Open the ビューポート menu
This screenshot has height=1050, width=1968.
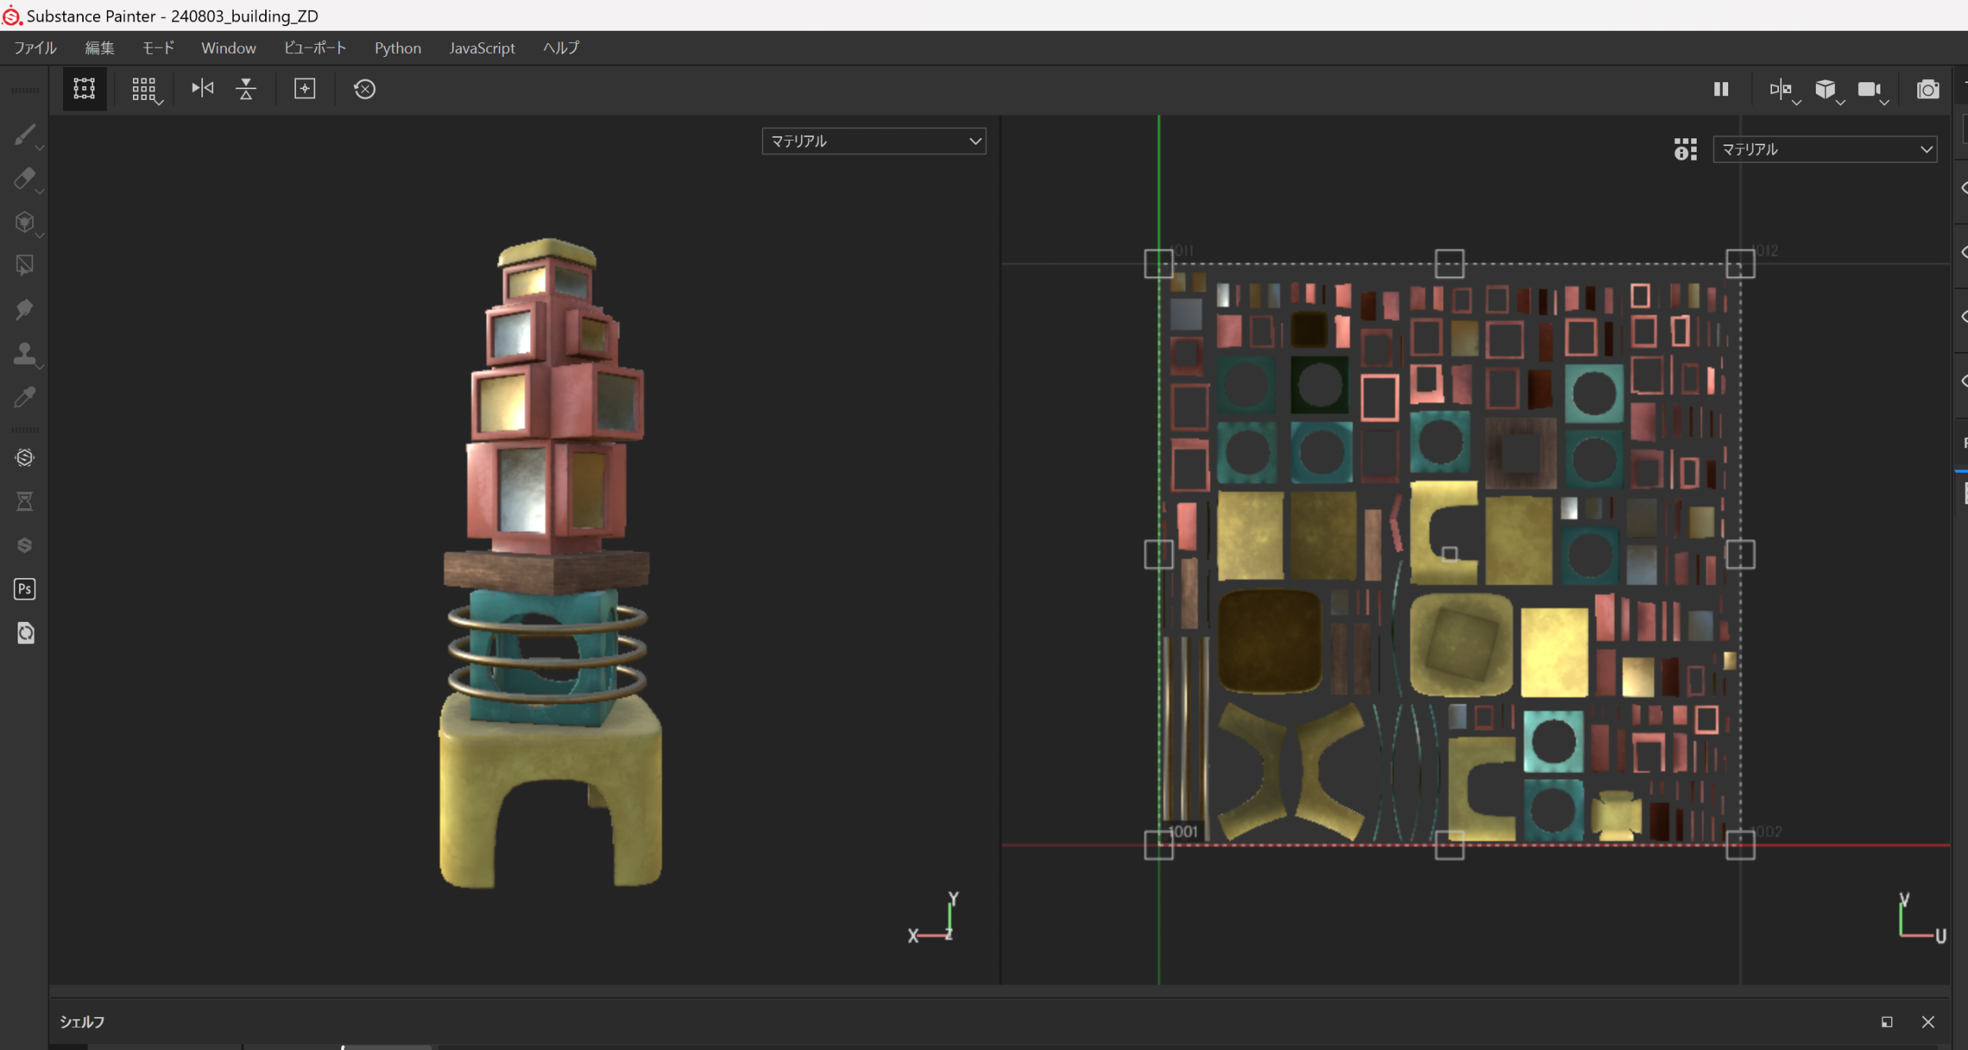tap(315, 48)
